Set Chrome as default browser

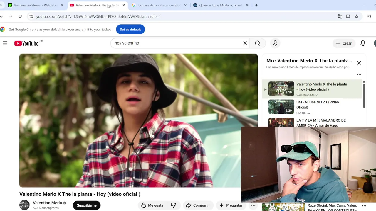click(130, 29)
